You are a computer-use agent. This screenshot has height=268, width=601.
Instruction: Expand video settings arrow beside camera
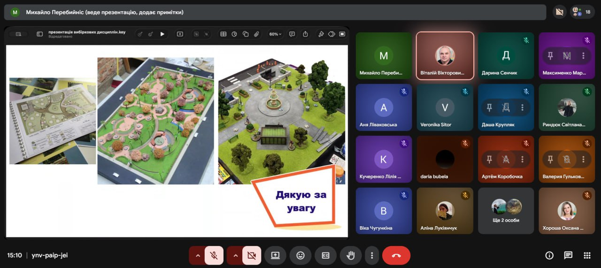point(235,255)
